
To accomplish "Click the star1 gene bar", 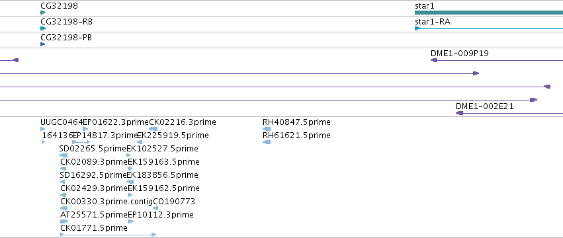I will [x=489, y=13].
